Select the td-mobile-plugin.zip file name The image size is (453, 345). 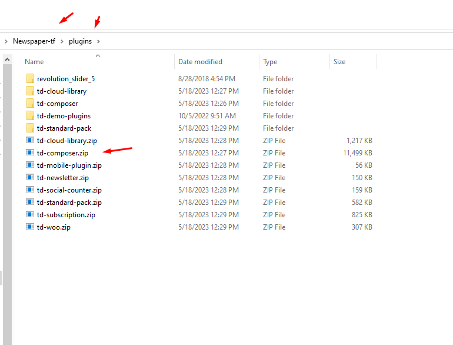coord(69,165)
